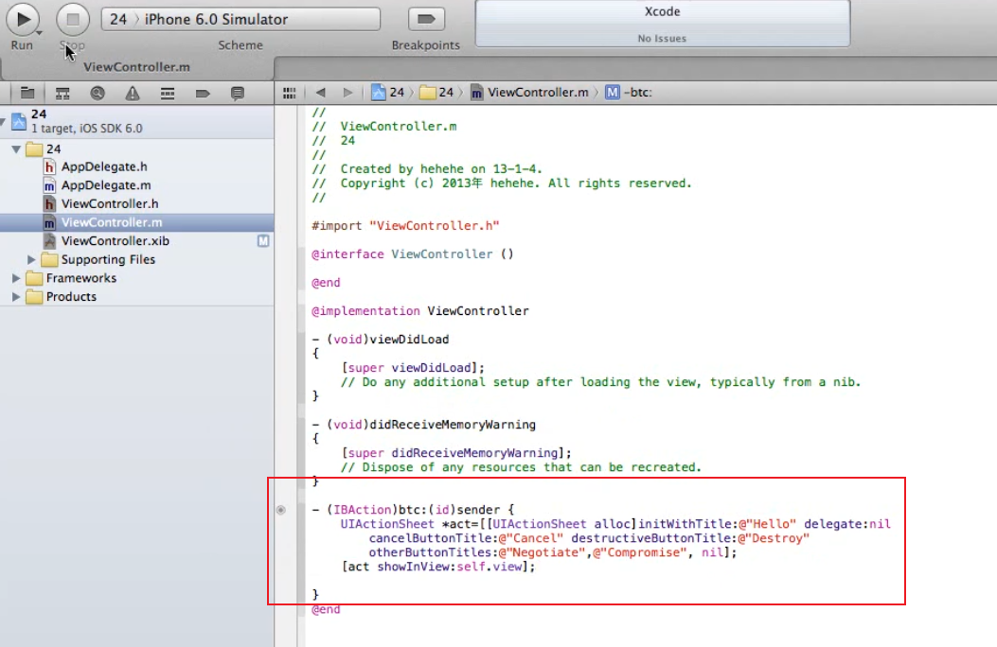997x647 pixels.
Task: Select the 24 project row
Action: coord(136,121)
